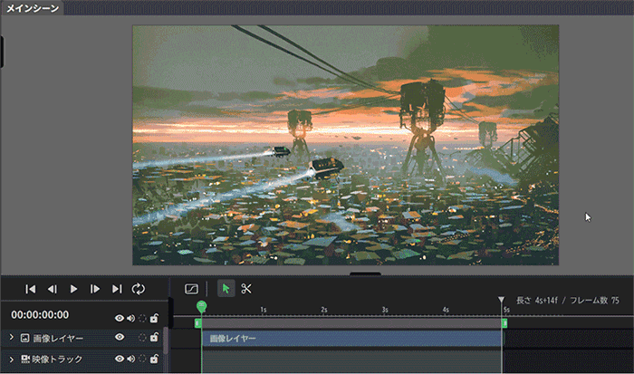Click the splitter handle below the preview
Image resolution: width=634 pixels, height=374 pixels.
[x=365, y=273]
